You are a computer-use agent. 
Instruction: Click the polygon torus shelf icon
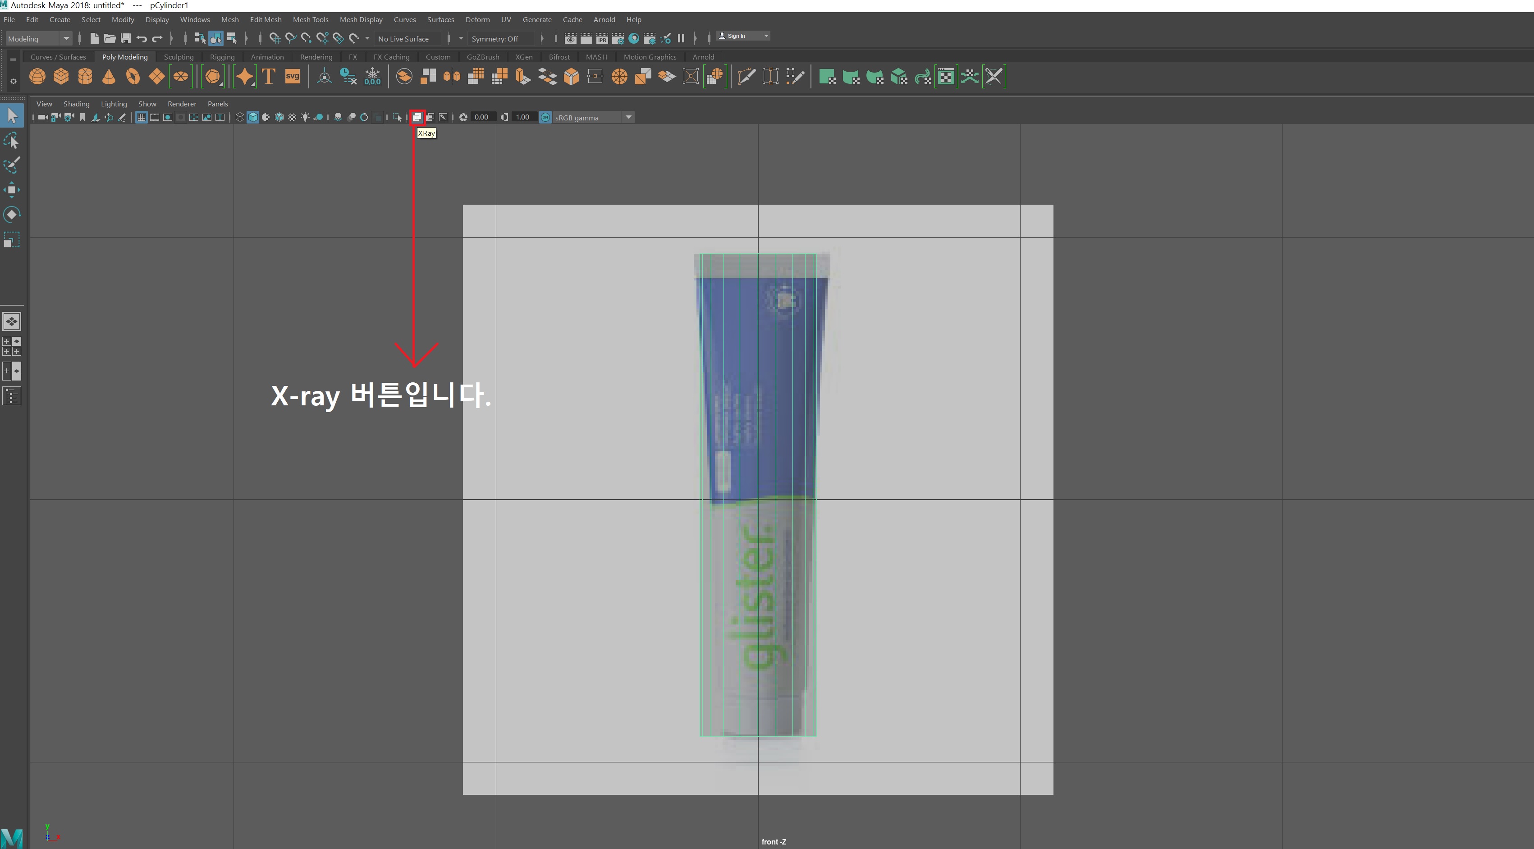click(133, 76)
